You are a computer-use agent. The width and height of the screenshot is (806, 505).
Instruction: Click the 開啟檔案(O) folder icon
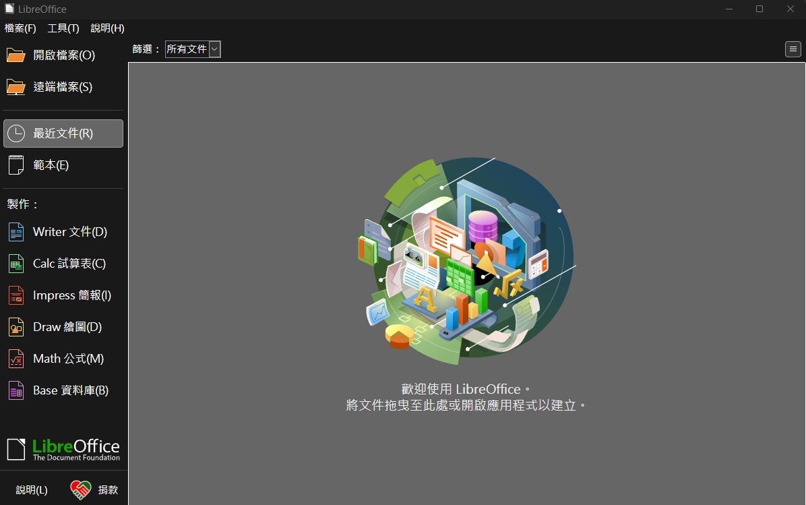pos(16,55)
